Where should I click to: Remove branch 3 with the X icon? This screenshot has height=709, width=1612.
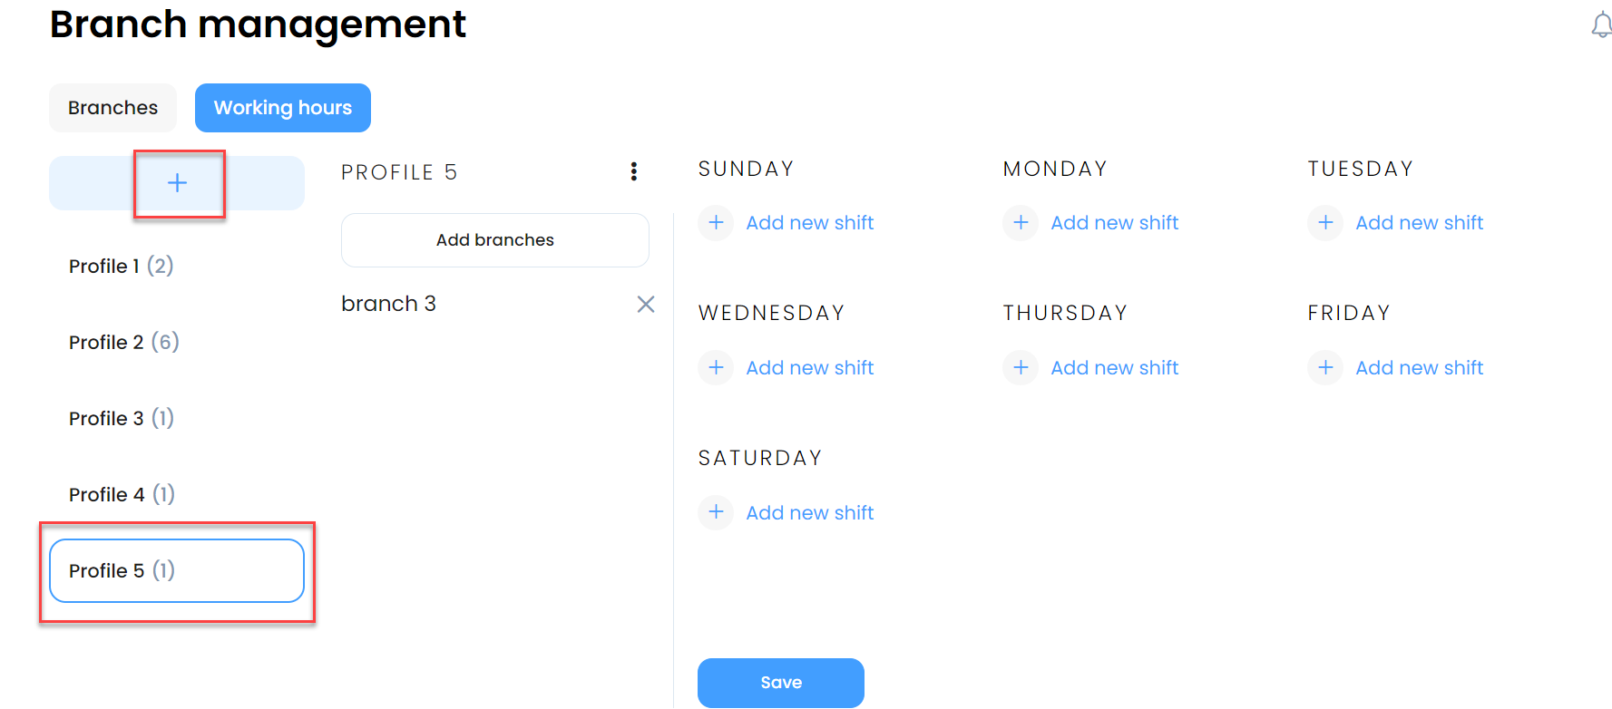pos(646,304)
